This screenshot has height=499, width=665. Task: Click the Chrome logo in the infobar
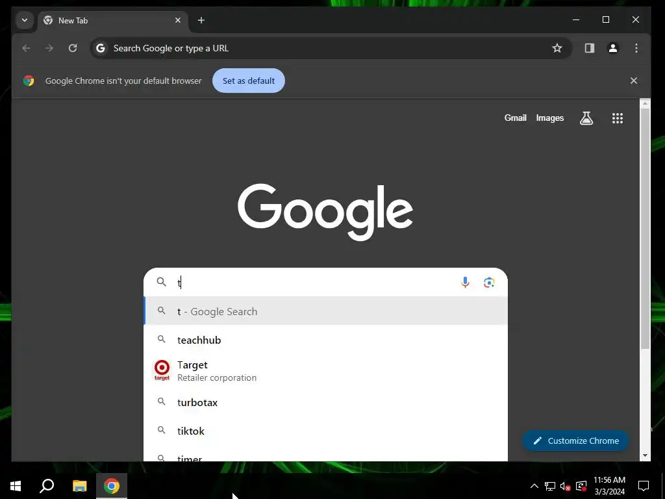coord(29,81)
